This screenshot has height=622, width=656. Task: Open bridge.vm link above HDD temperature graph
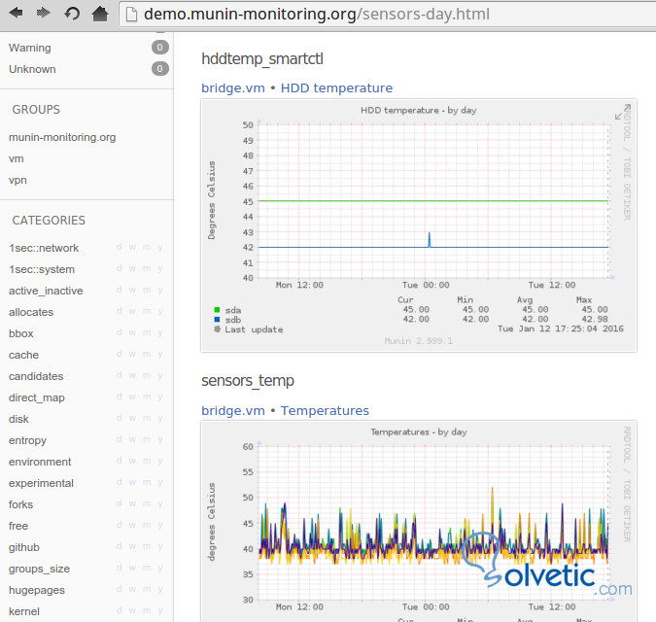(x=233, y=88)
